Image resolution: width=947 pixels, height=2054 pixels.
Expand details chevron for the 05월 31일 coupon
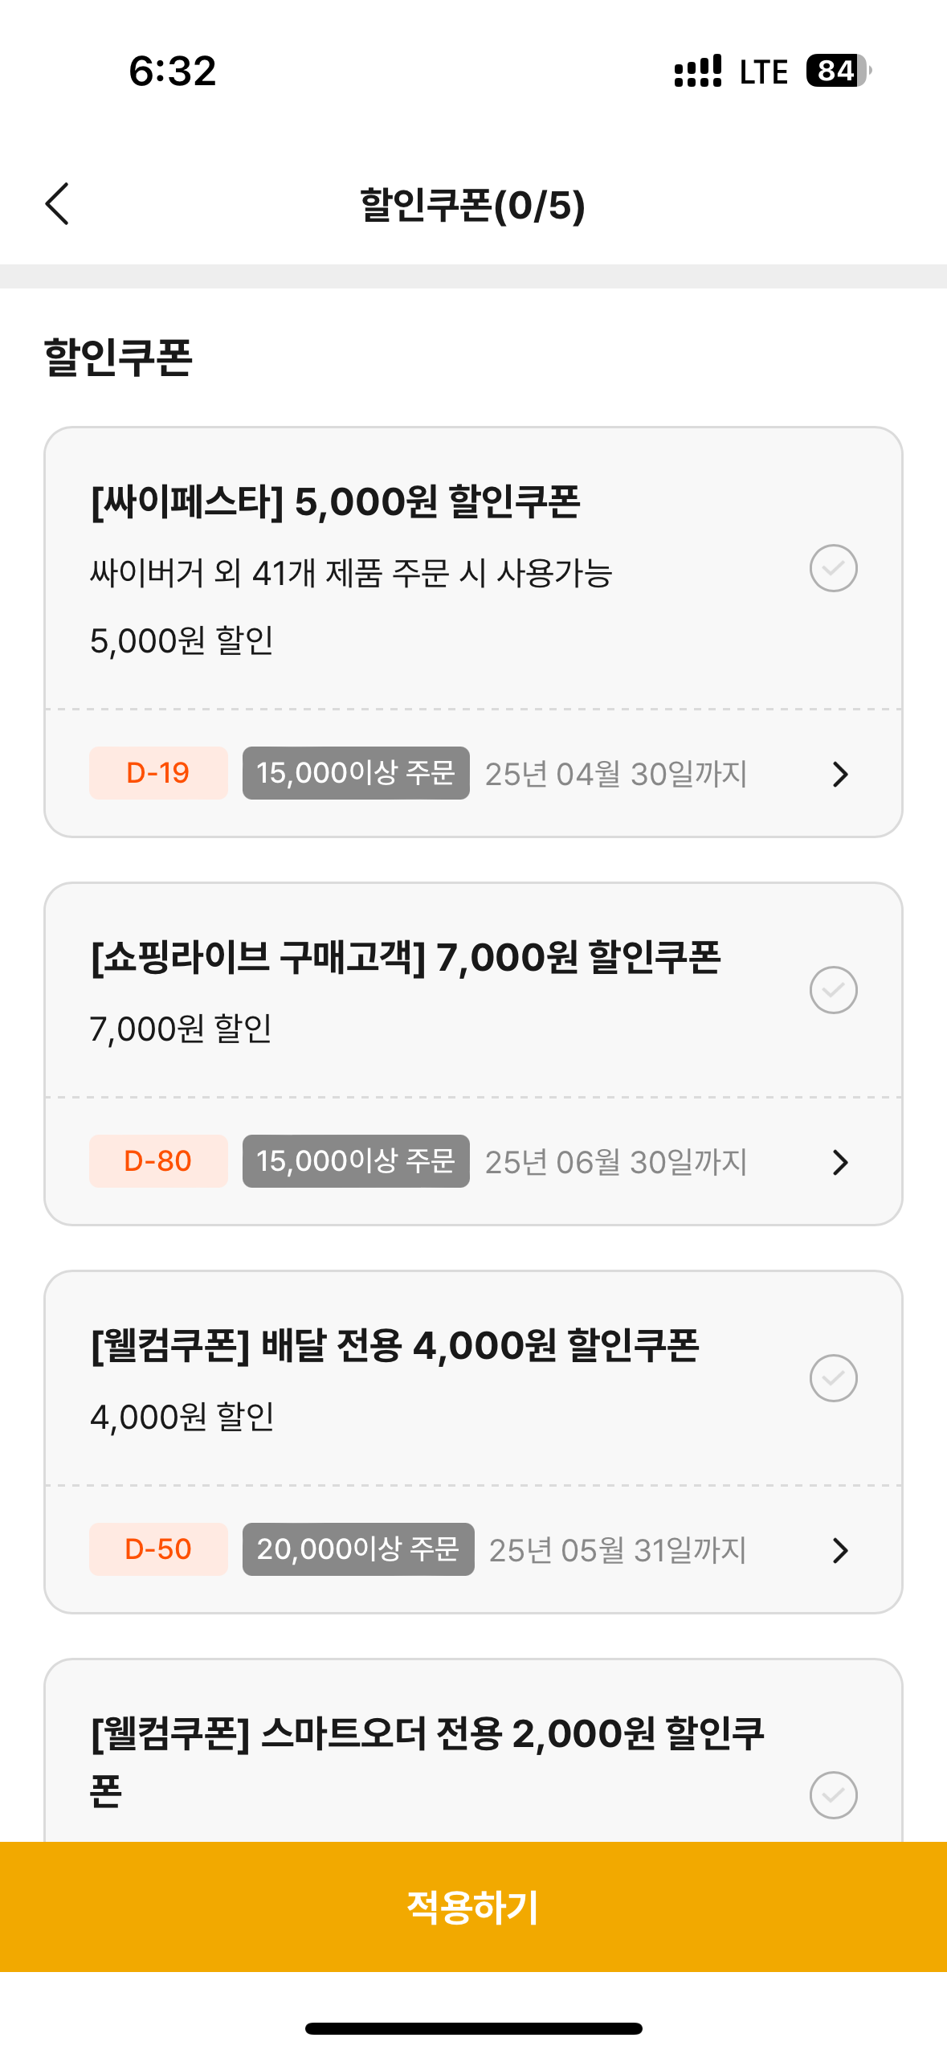(840, 1550)
